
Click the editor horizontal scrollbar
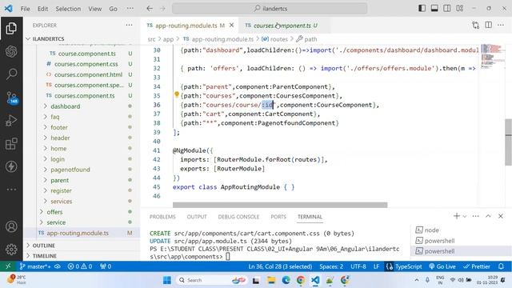pyautogui.click(x=280, y=205)
